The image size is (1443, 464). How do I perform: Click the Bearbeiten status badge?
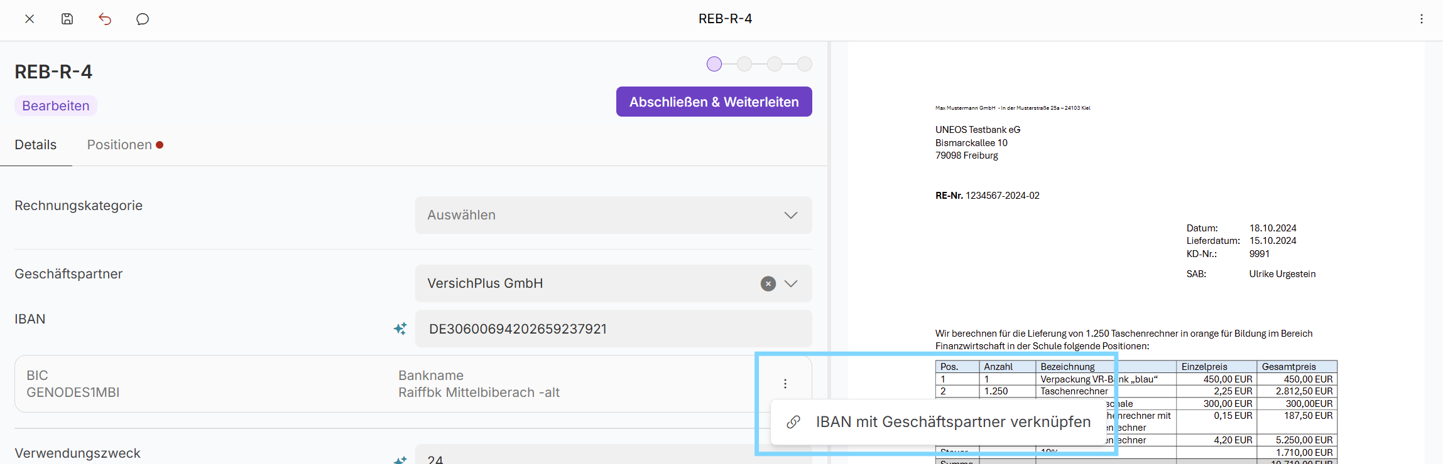(x=56, y=106)
